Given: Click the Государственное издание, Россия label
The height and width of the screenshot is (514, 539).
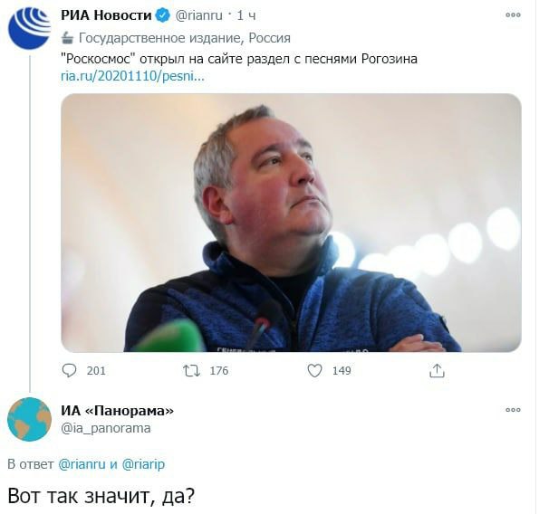Looking at the screenshot, I should point(185,38).
